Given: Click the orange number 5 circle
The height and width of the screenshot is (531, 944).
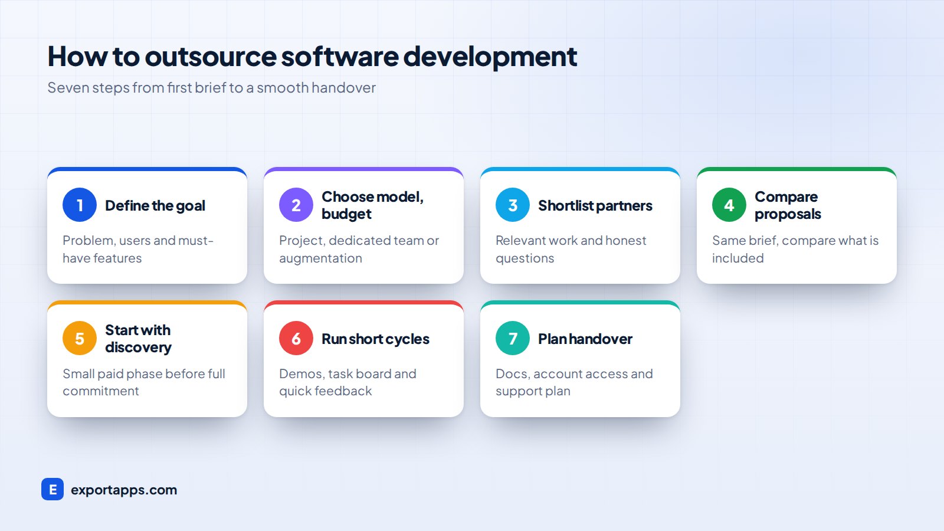Looking at the screenshot, I should coord(80,338).
